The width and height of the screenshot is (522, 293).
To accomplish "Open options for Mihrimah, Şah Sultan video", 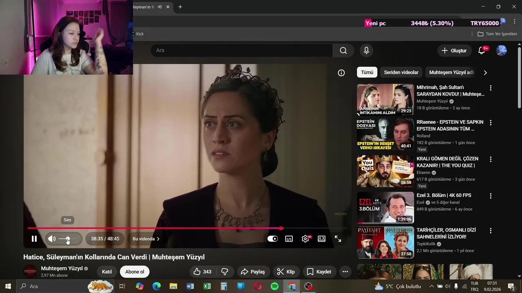I will tap(491, 88).
